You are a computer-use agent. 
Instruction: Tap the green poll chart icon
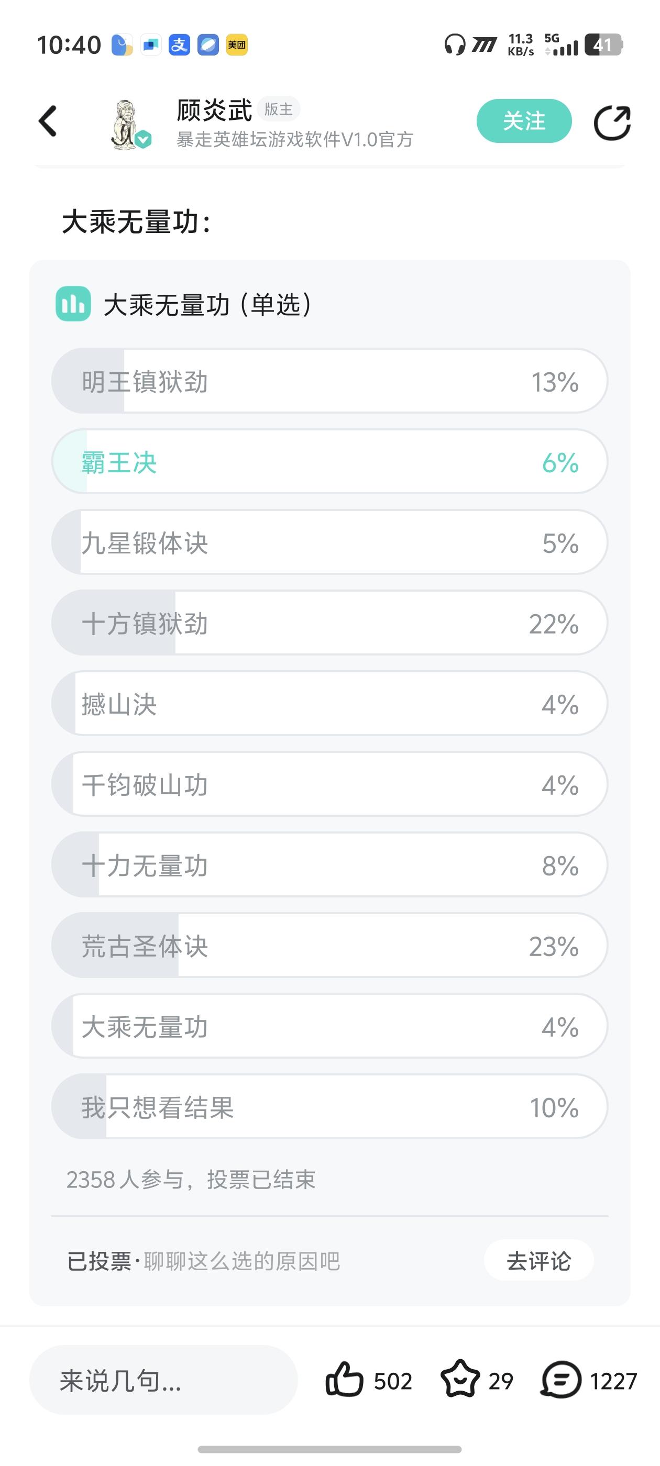coord(73,304)
